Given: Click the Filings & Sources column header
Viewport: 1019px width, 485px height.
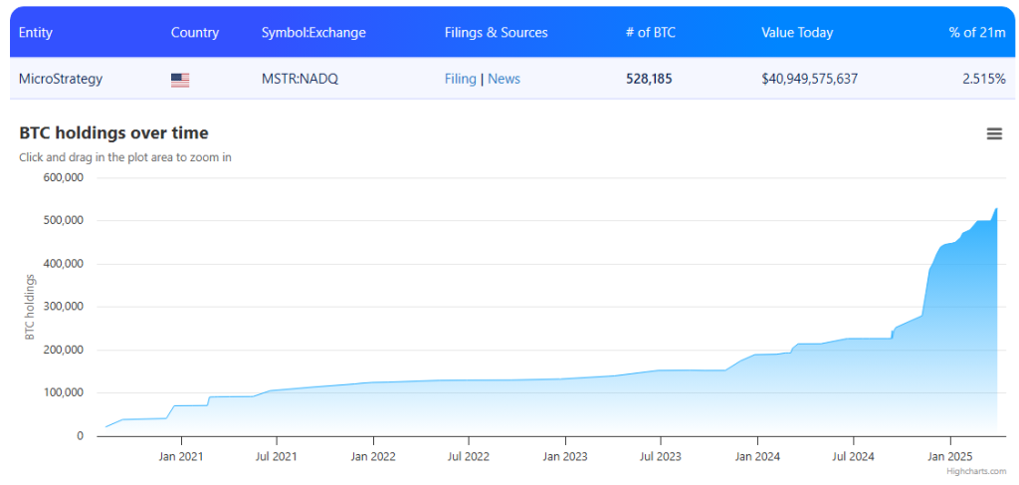Looking at the screenshot, I should (496, 33).
